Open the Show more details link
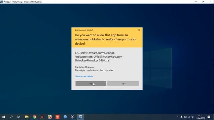The height and width of the screenshot is (120, 214). pos(84,76)
